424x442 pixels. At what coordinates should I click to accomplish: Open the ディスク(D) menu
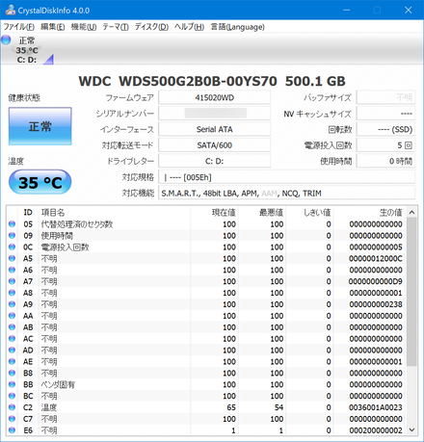tap(151, 27)
